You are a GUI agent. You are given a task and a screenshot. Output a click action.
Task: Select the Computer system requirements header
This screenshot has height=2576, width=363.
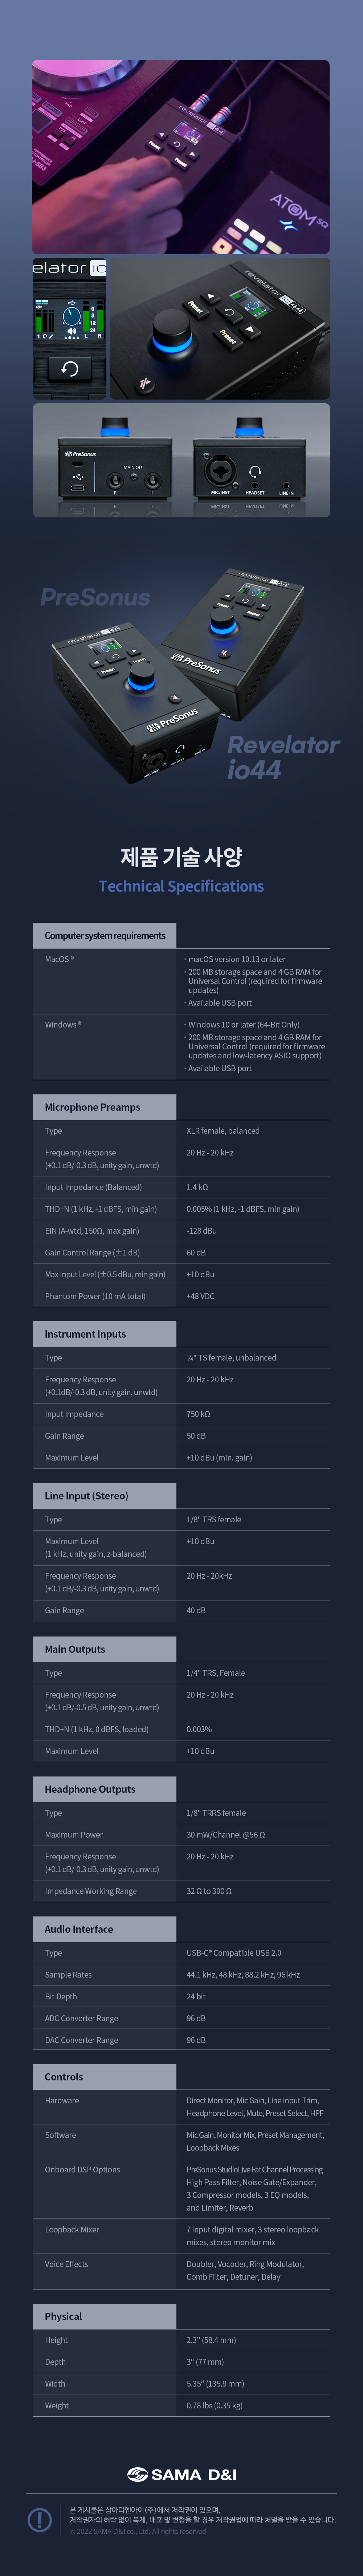tap(105, 935)
